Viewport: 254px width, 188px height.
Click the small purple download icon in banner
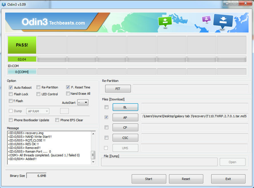click(x=206, y=19)
